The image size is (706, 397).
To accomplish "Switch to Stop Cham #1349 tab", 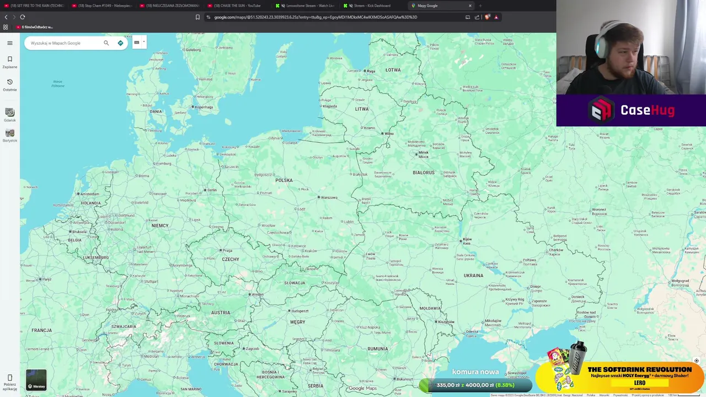I will pos(103,6).
